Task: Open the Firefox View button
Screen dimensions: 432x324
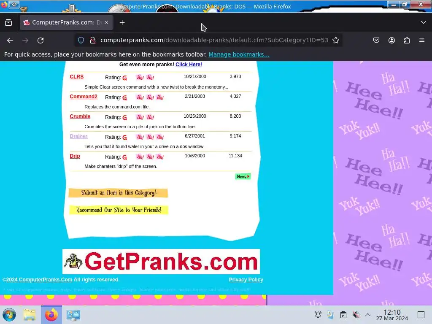Action: pos(8,23)
